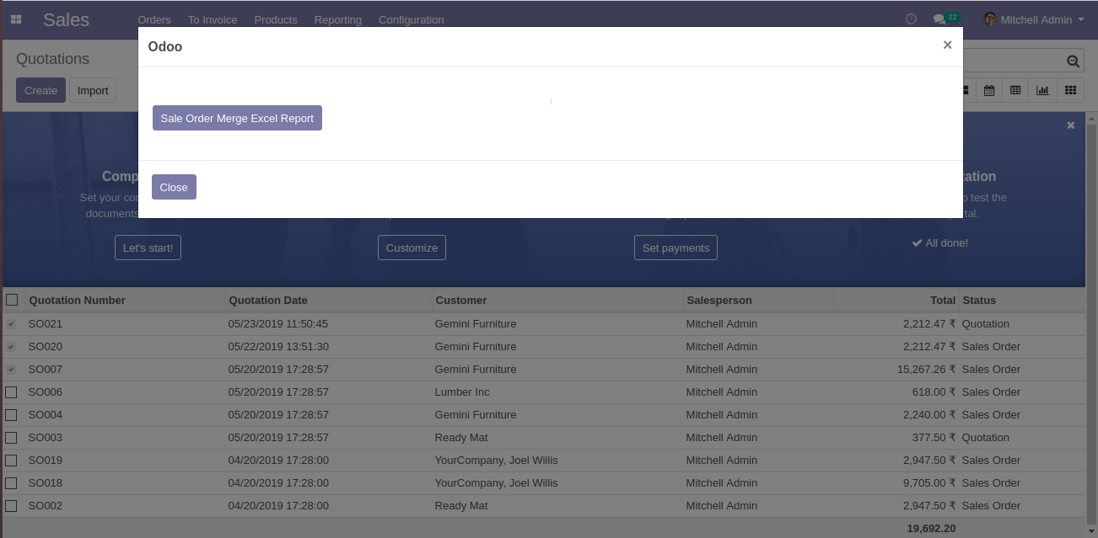
Task: Open the conversations icon with 22 badge
Action: point(945,19)
